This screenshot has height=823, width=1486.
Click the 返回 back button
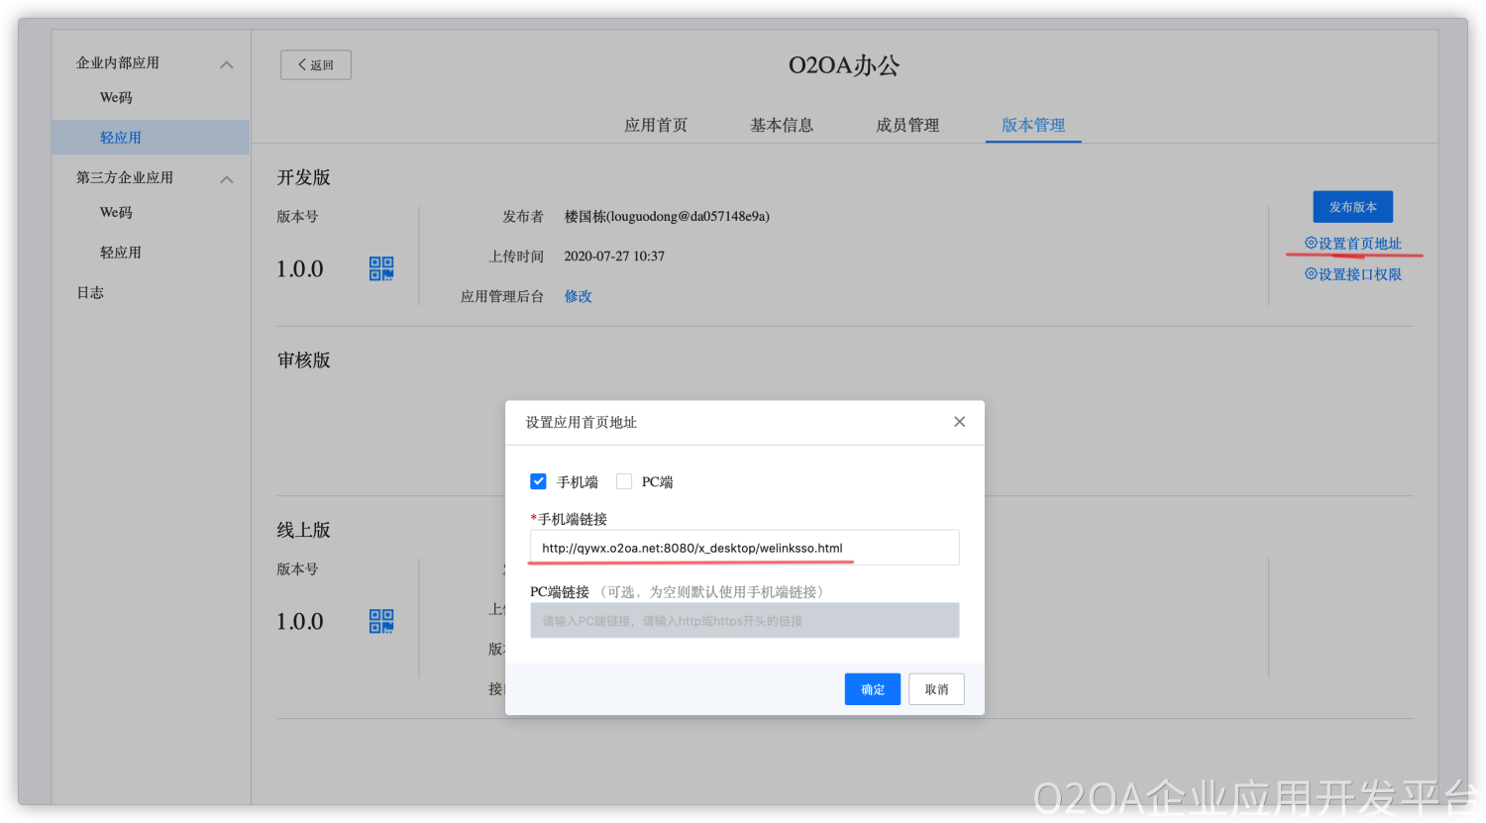pyautogui.click(x=316, y=65)
